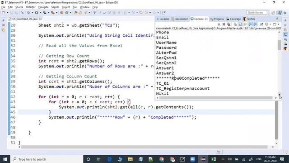This screenshot has height=163, width=289.
Task: Open the New wizard dropdown arrow
Action: pyautogui.click(x=8, y=13)
